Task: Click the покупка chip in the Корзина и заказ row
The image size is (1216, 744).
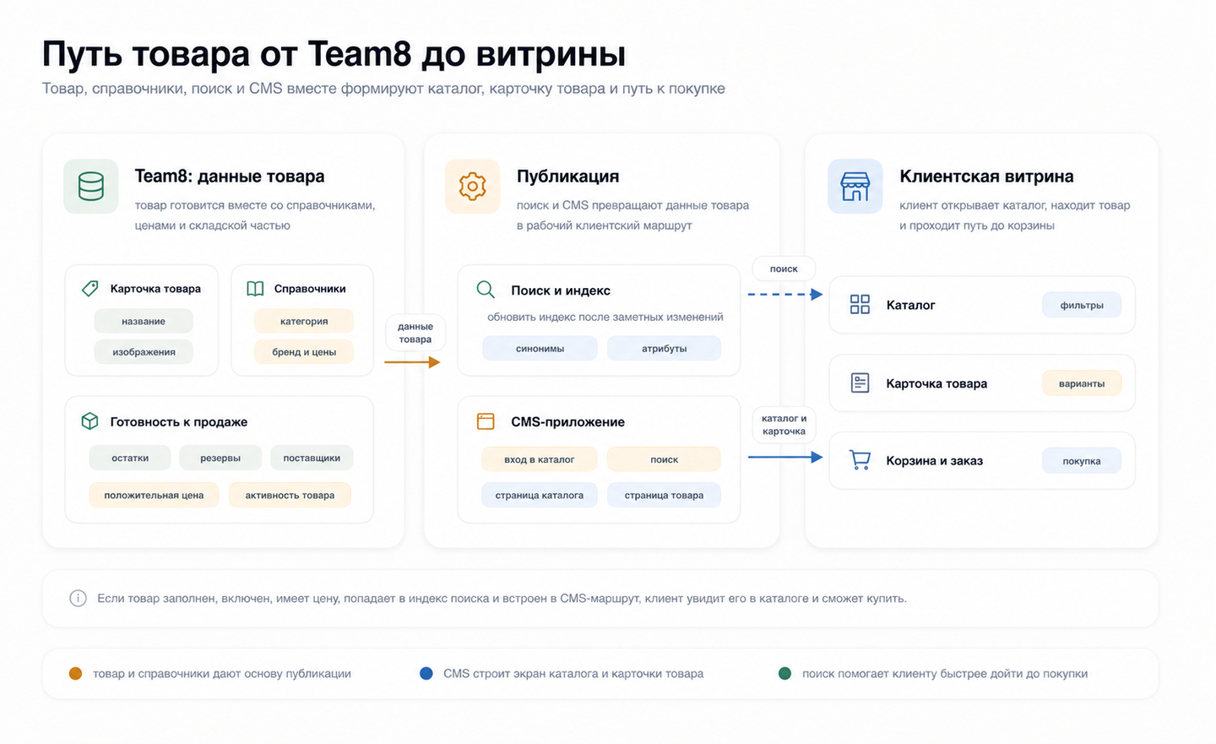Action: (1082, 461)
